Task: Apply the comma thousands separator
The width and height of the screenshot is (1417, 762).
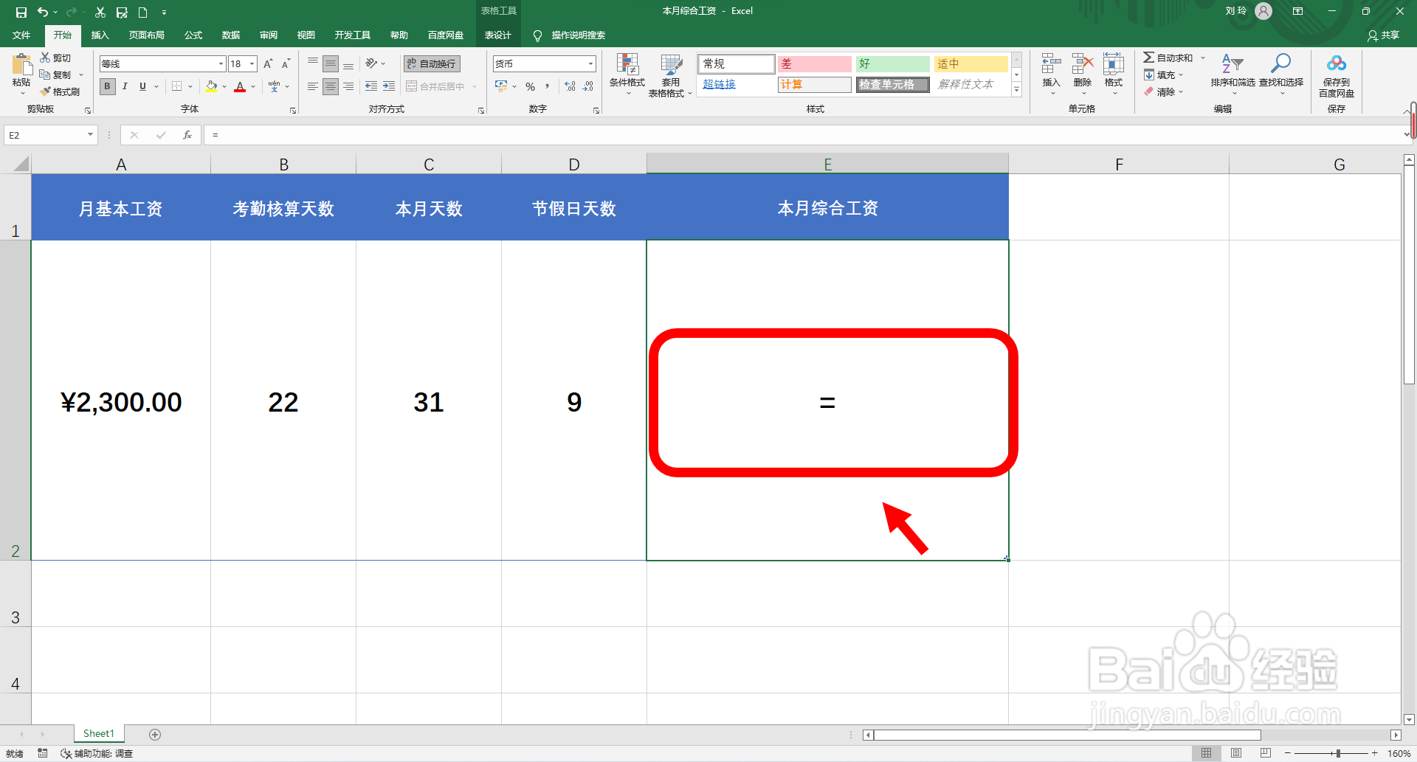Action: [x=548, y=86]
